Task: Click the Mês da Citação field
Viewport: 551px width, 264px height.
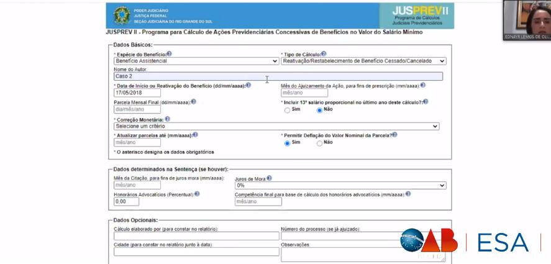Action: 137,185
